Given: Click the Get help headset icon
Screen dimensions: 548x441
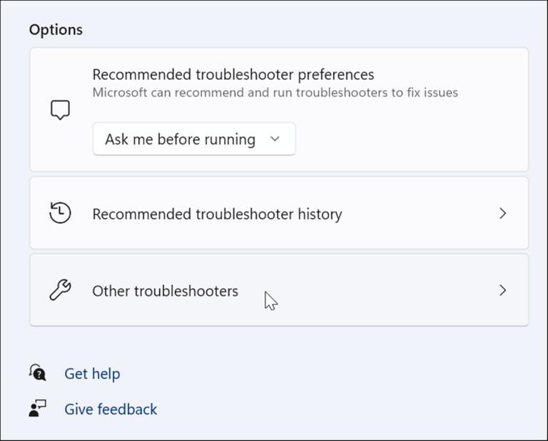Looking at the screenshot, I should click(38, 373).
